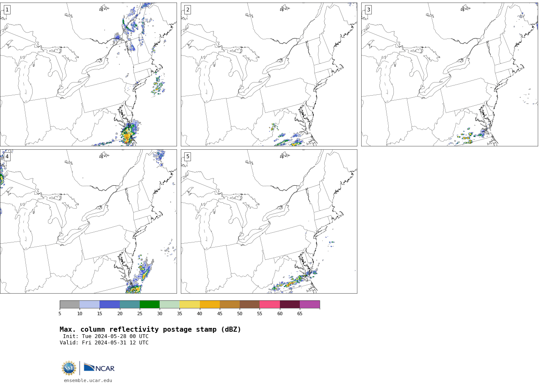This screenshot has width=542, height=385.
Task: Click the dark green 25-30 dBZ swatch
Action: pos(149,305)
